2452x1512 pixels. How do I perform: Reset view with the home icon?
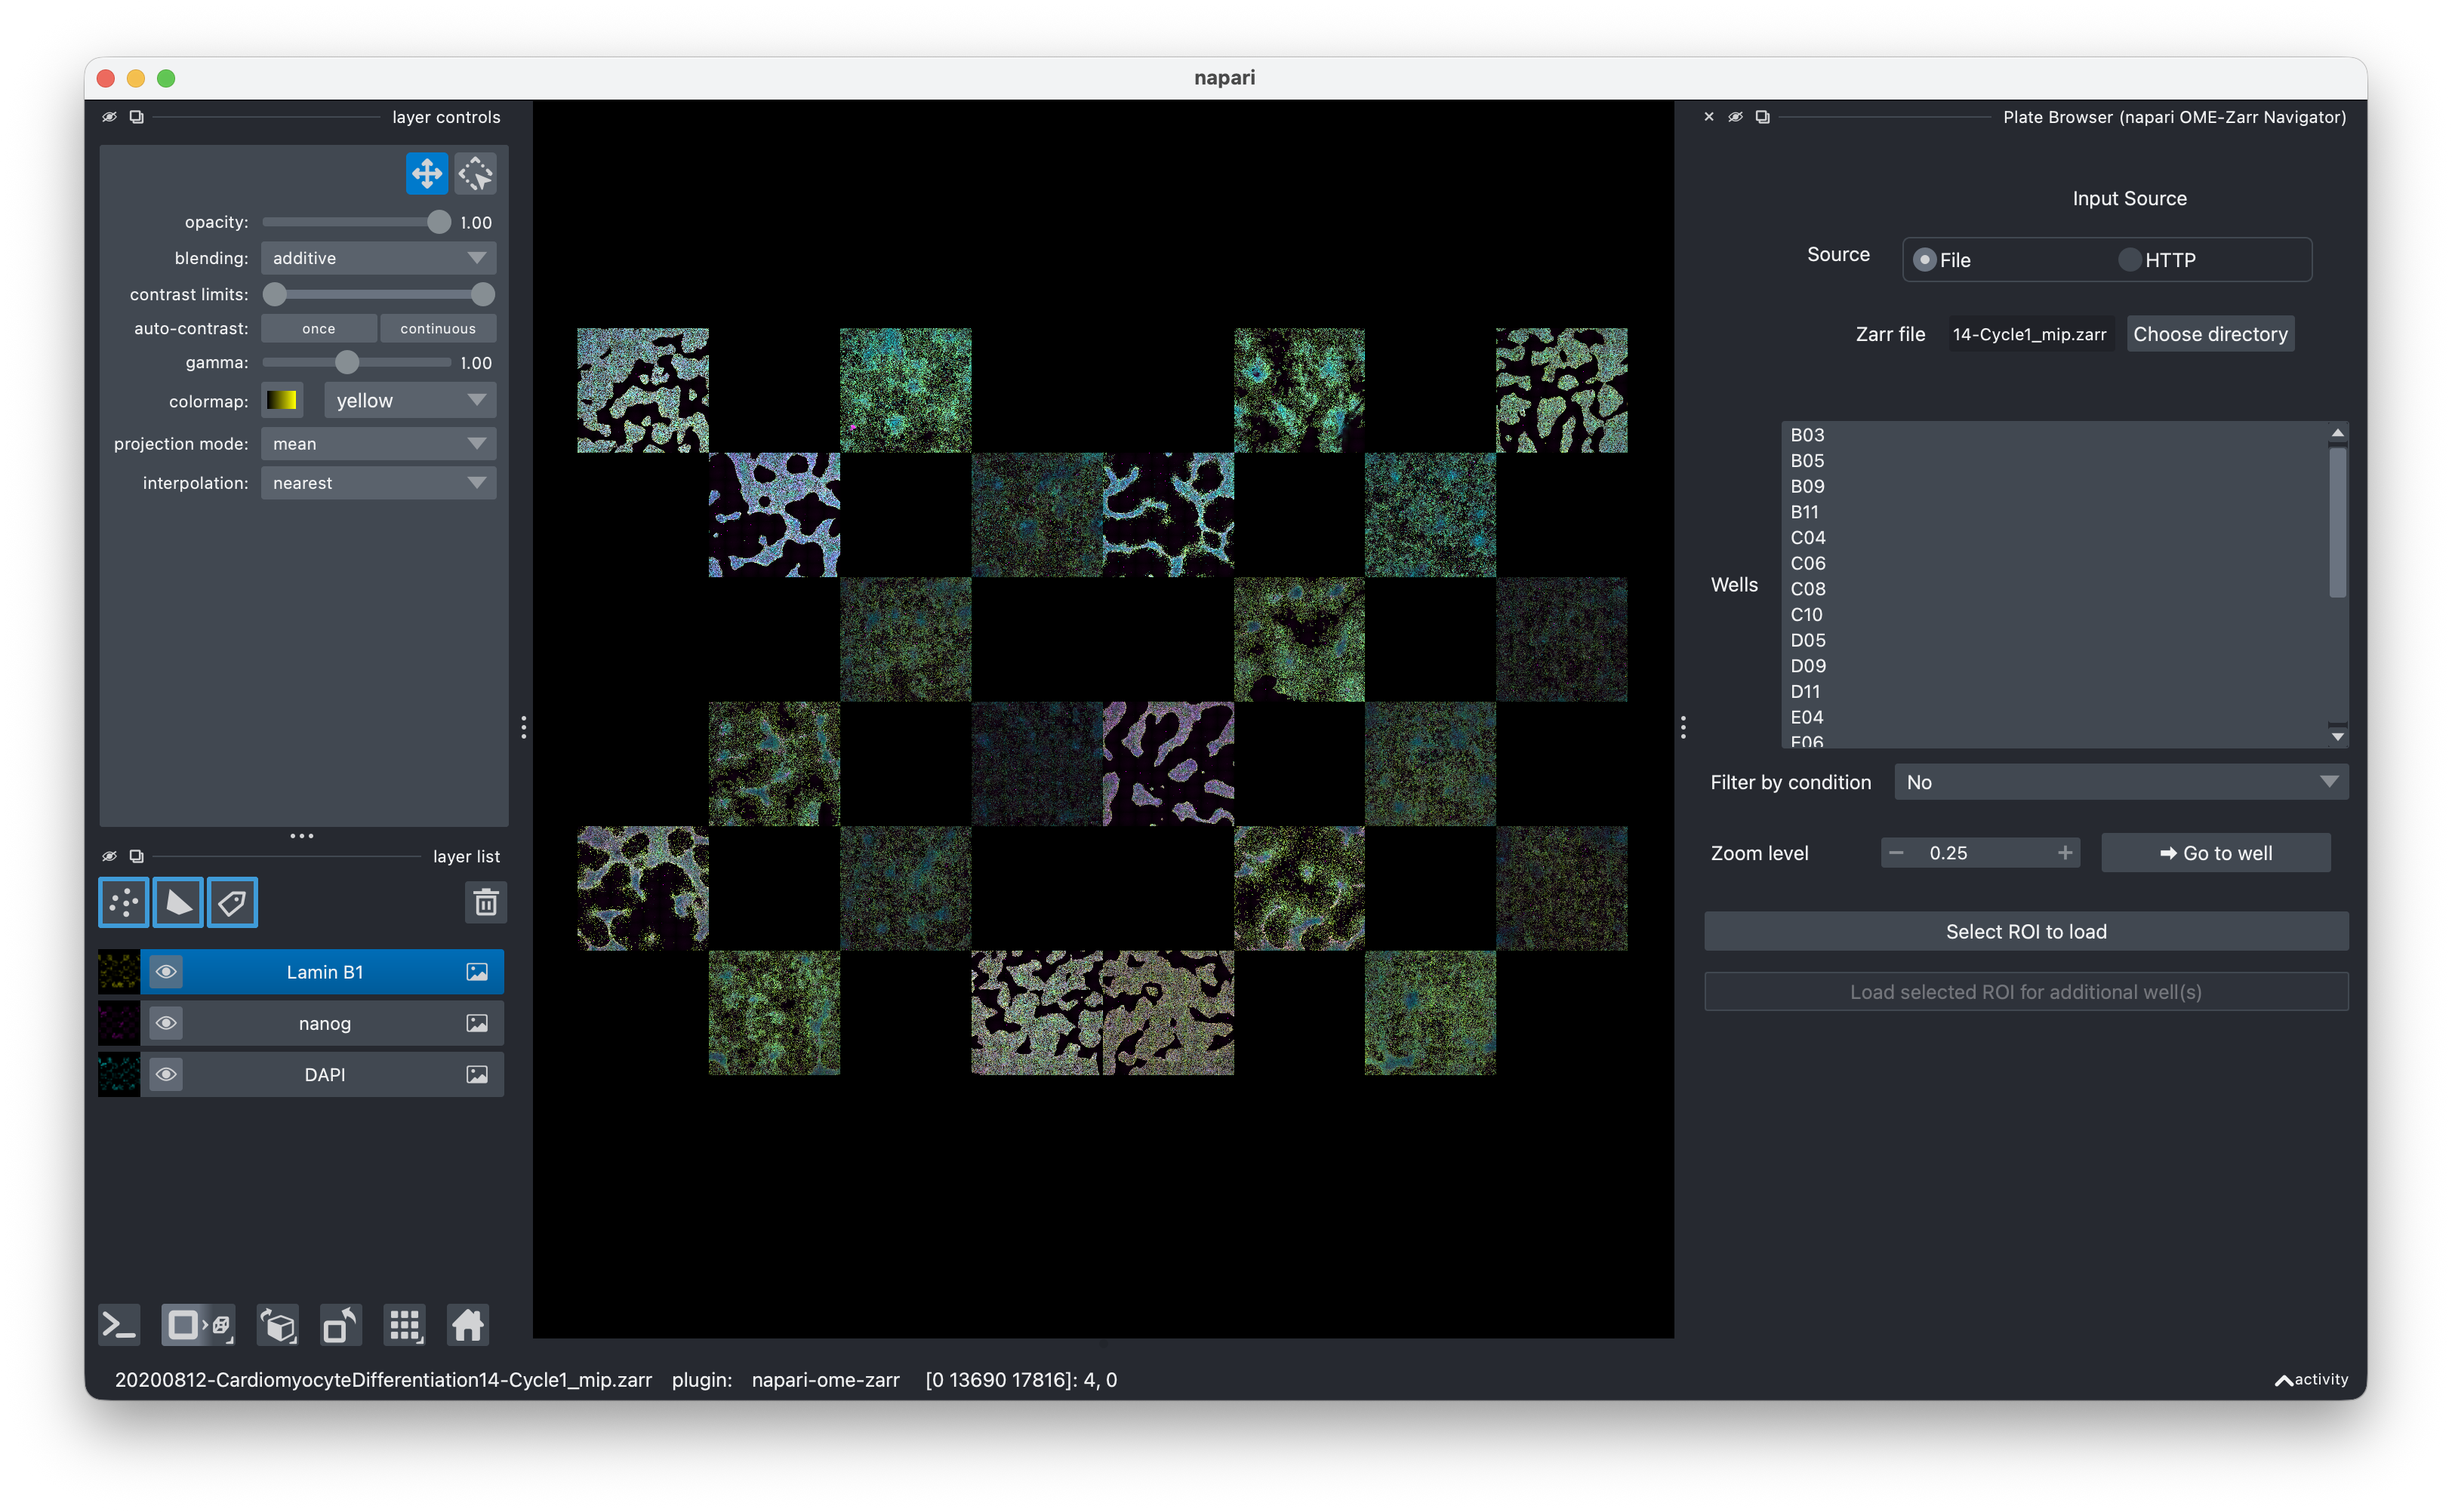467,1326
